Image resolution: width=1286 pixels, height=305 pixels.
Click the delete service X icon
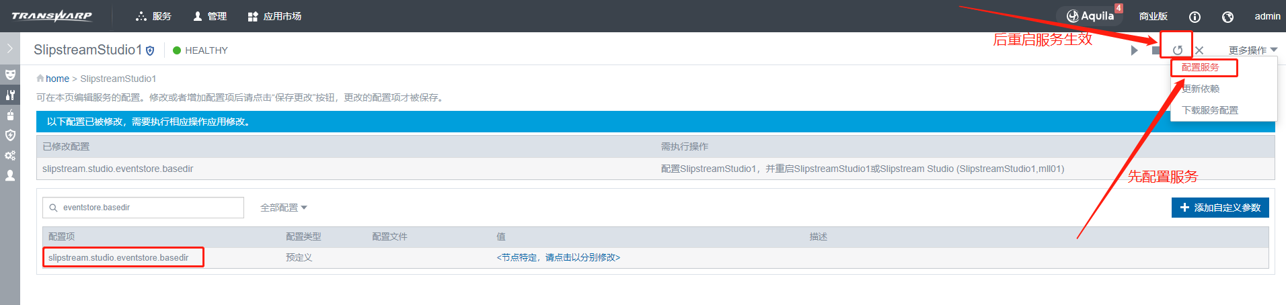point(1199,50)
